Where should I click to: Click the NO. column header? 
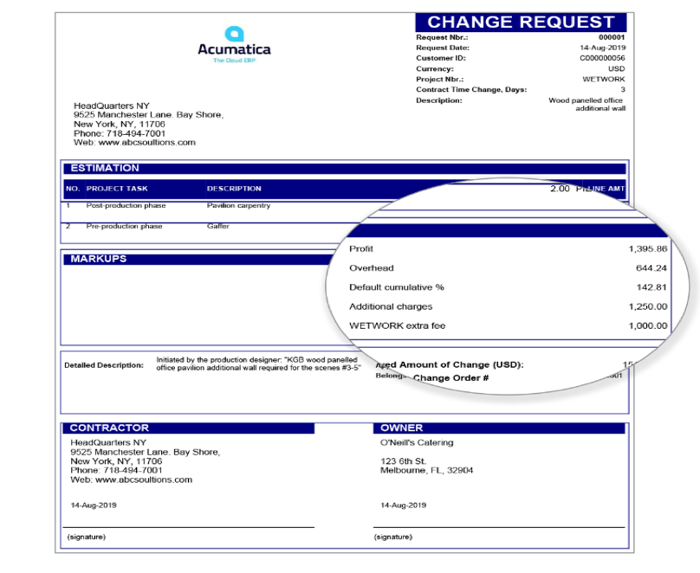73,189
